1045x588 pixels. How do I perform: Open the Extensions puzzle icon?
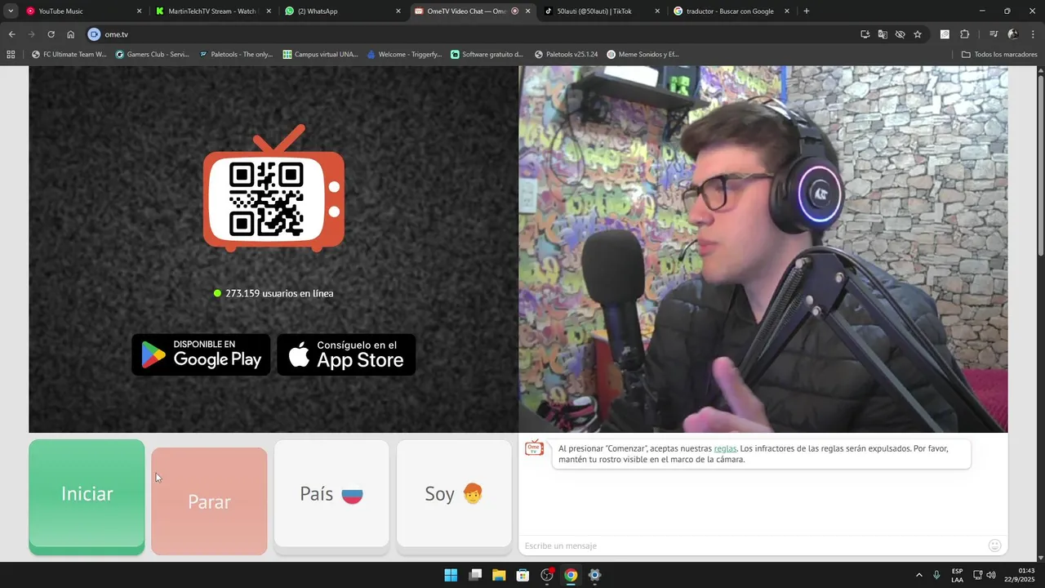pyautogui.click(x=964, y=34)
